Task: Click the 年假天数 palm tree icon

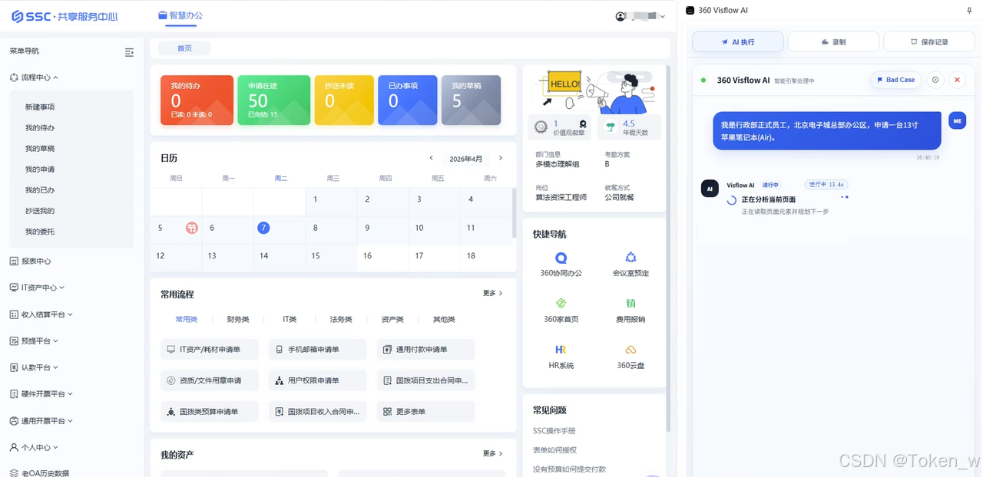Action: 611,127
